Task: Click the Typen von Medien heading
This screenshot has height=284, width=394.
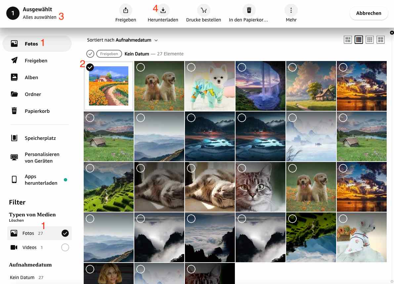Action: point(32,215)
